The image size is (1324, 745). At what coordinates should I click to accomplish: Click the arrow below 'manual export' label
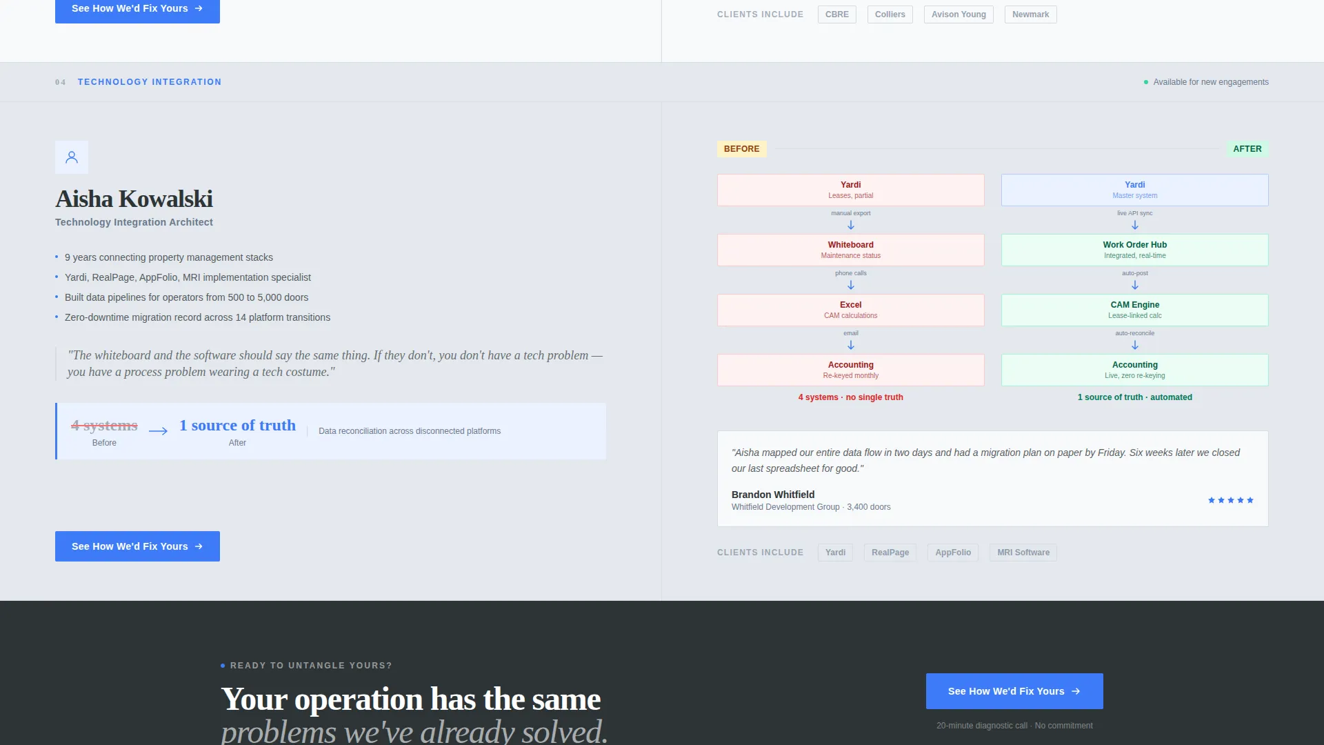[x=851, y=226]
